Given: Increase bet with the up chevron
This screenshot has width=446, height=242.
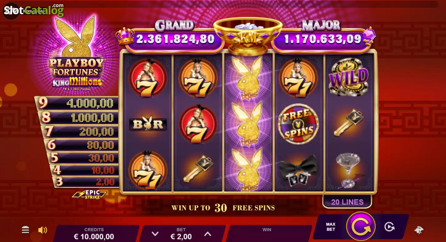Looking at the screenshot, I should coord(208,234).
